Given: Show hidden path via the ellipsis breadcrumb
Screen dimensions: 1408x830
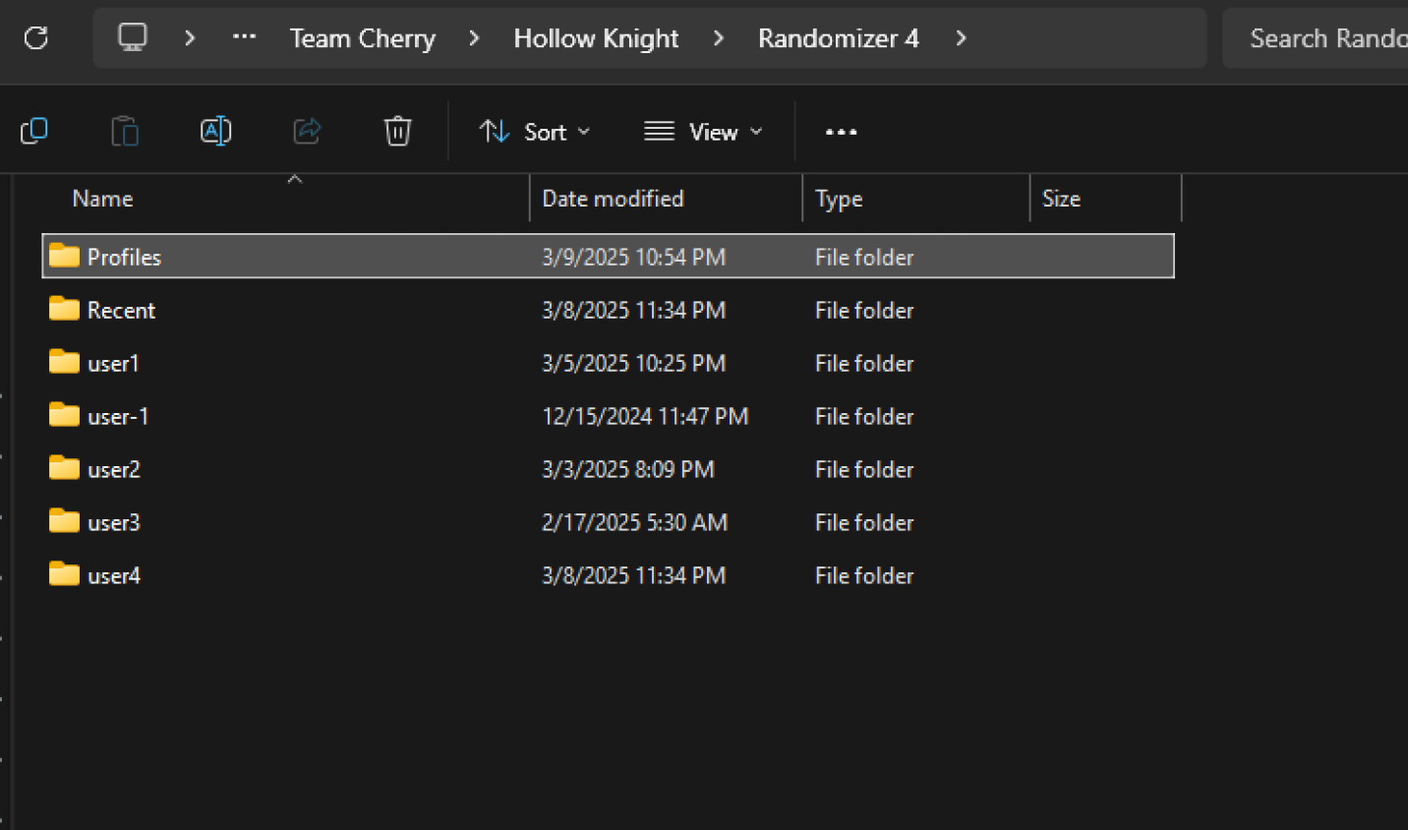Looking at the screenshot, I should tap(244, 37).
